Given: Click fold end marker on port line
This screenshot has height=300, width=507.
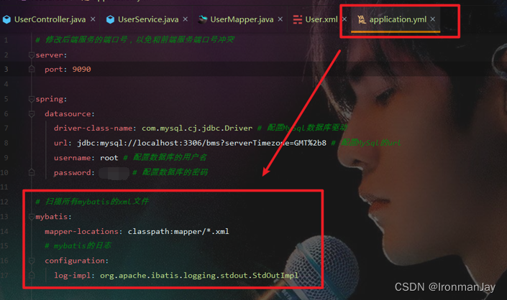Looking at the screenshot, I should (x=32, y=70).
